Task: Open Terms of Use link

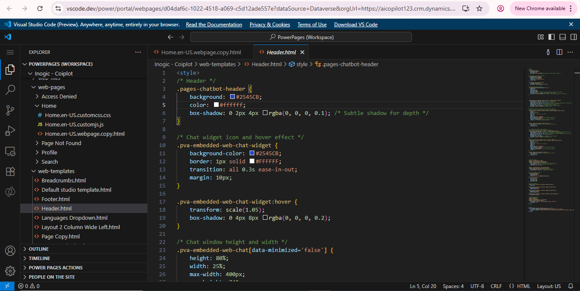Action: coord(312,25)
